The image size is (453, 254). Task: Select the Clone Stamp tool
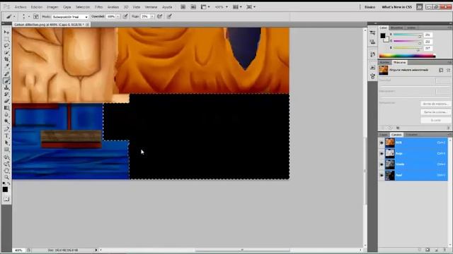click(6, 87)
